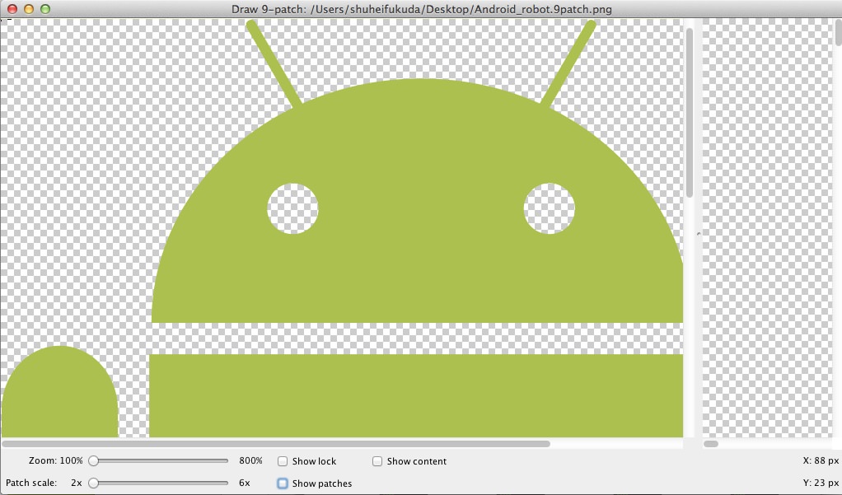Close the Draw 9-patch window
This screenshot has height=495, width=842.
pos(12,9)
